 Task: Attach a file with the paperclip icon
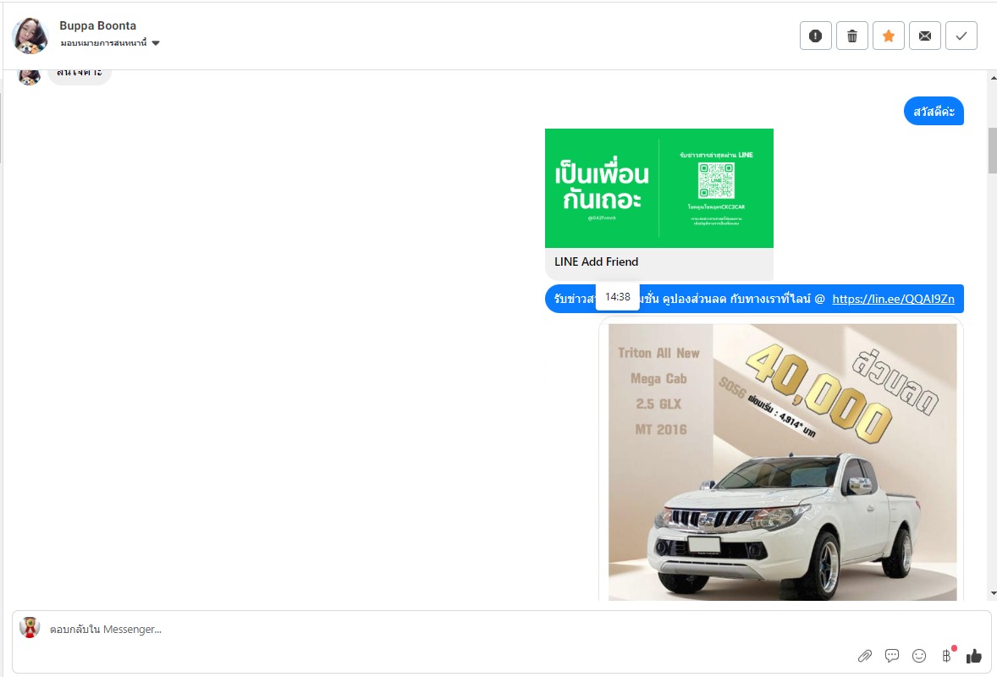[x=864, y=656]
